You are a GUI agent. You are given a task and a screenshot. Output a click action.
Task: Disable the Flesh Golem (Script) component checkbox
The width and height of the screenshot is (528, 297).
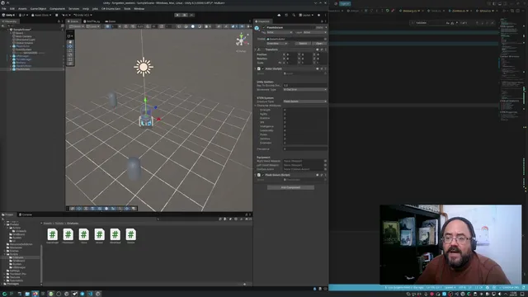(263, 175)
